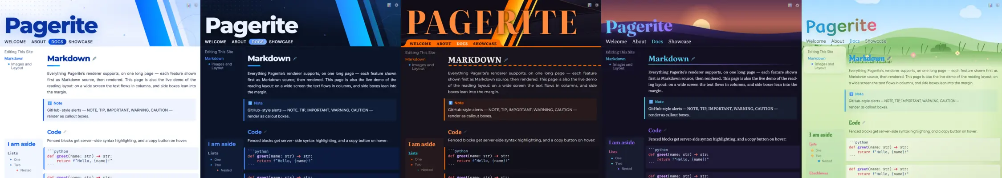Open settings gear in sunset panel
Image resolution: width=1002 pixels, height=178 pixels.
[798, 5]
